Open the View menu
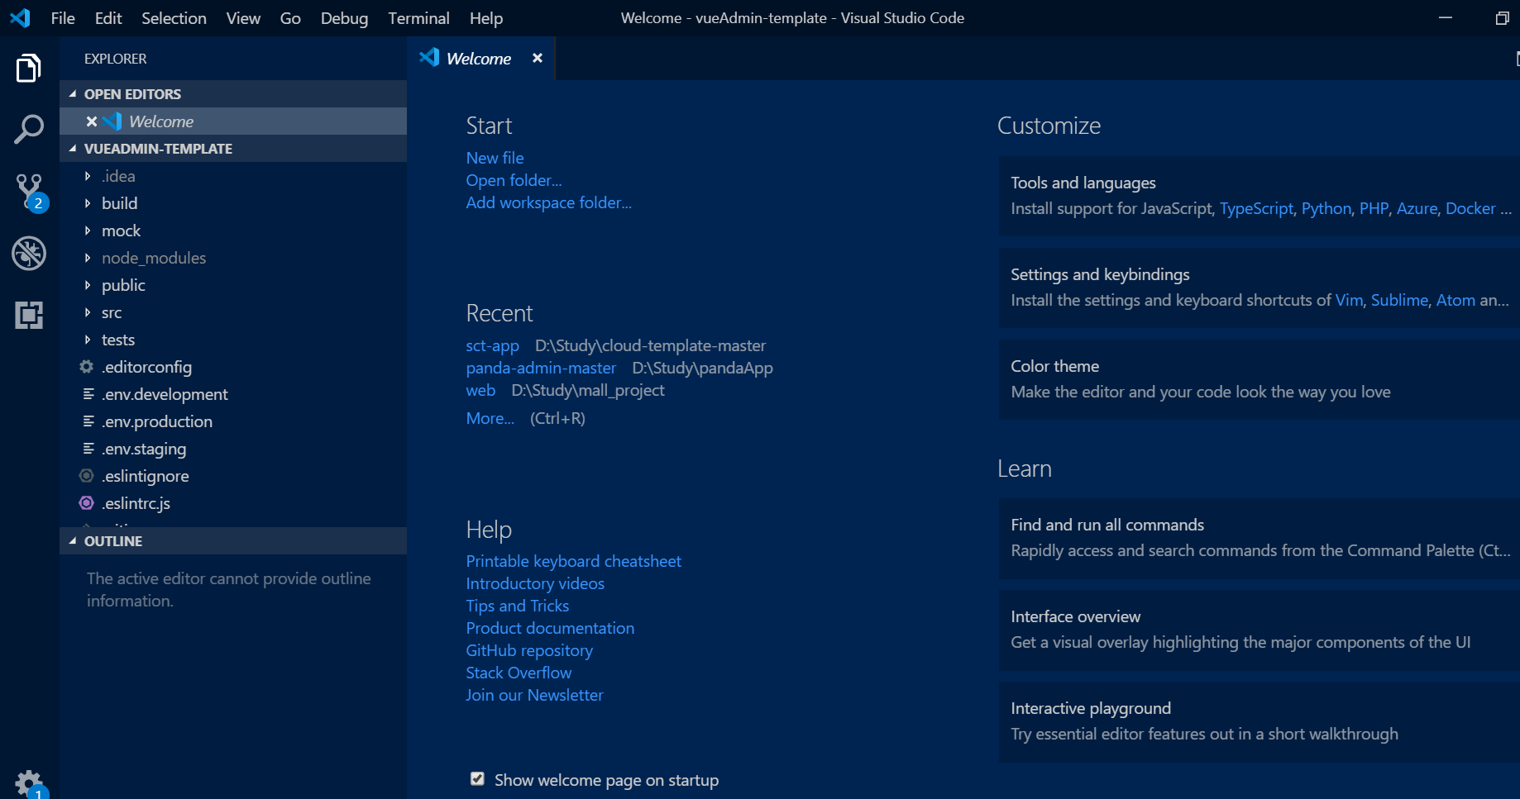 tap(243, 18)
